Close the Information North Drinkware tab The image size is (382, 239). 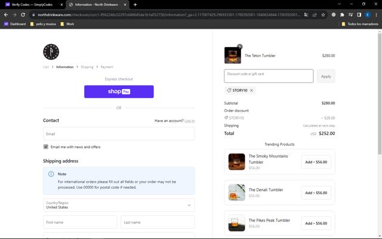(x=125, y=4)
